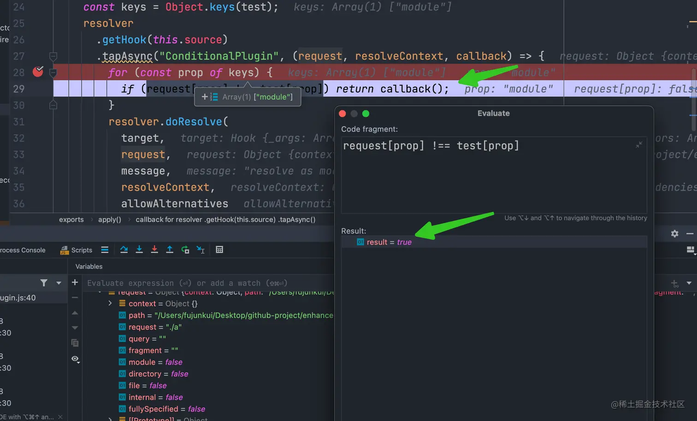Click the Step Over debugger icon
This screenshot has height=421, width=697.
tap(124, 249)
